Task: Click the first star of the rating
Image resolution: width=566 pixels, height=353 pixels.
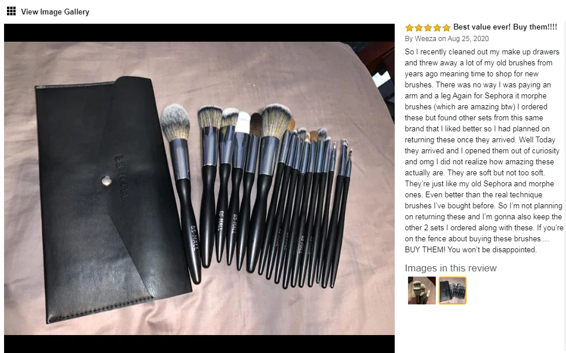Action: [x=409, y=27]
